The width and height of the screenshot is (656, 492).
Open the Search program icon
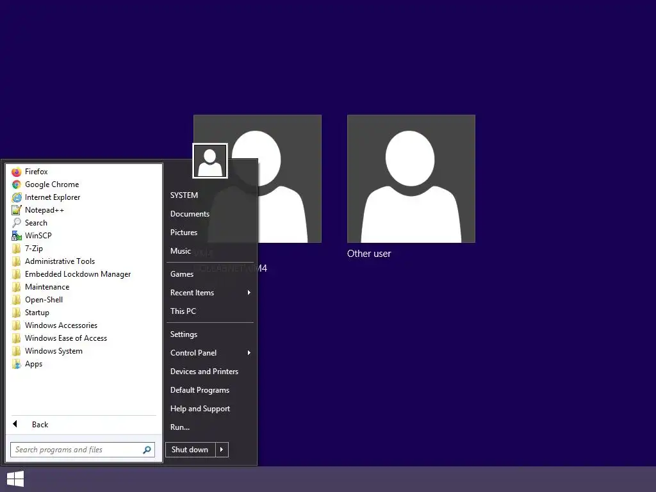tap(16, 223)
